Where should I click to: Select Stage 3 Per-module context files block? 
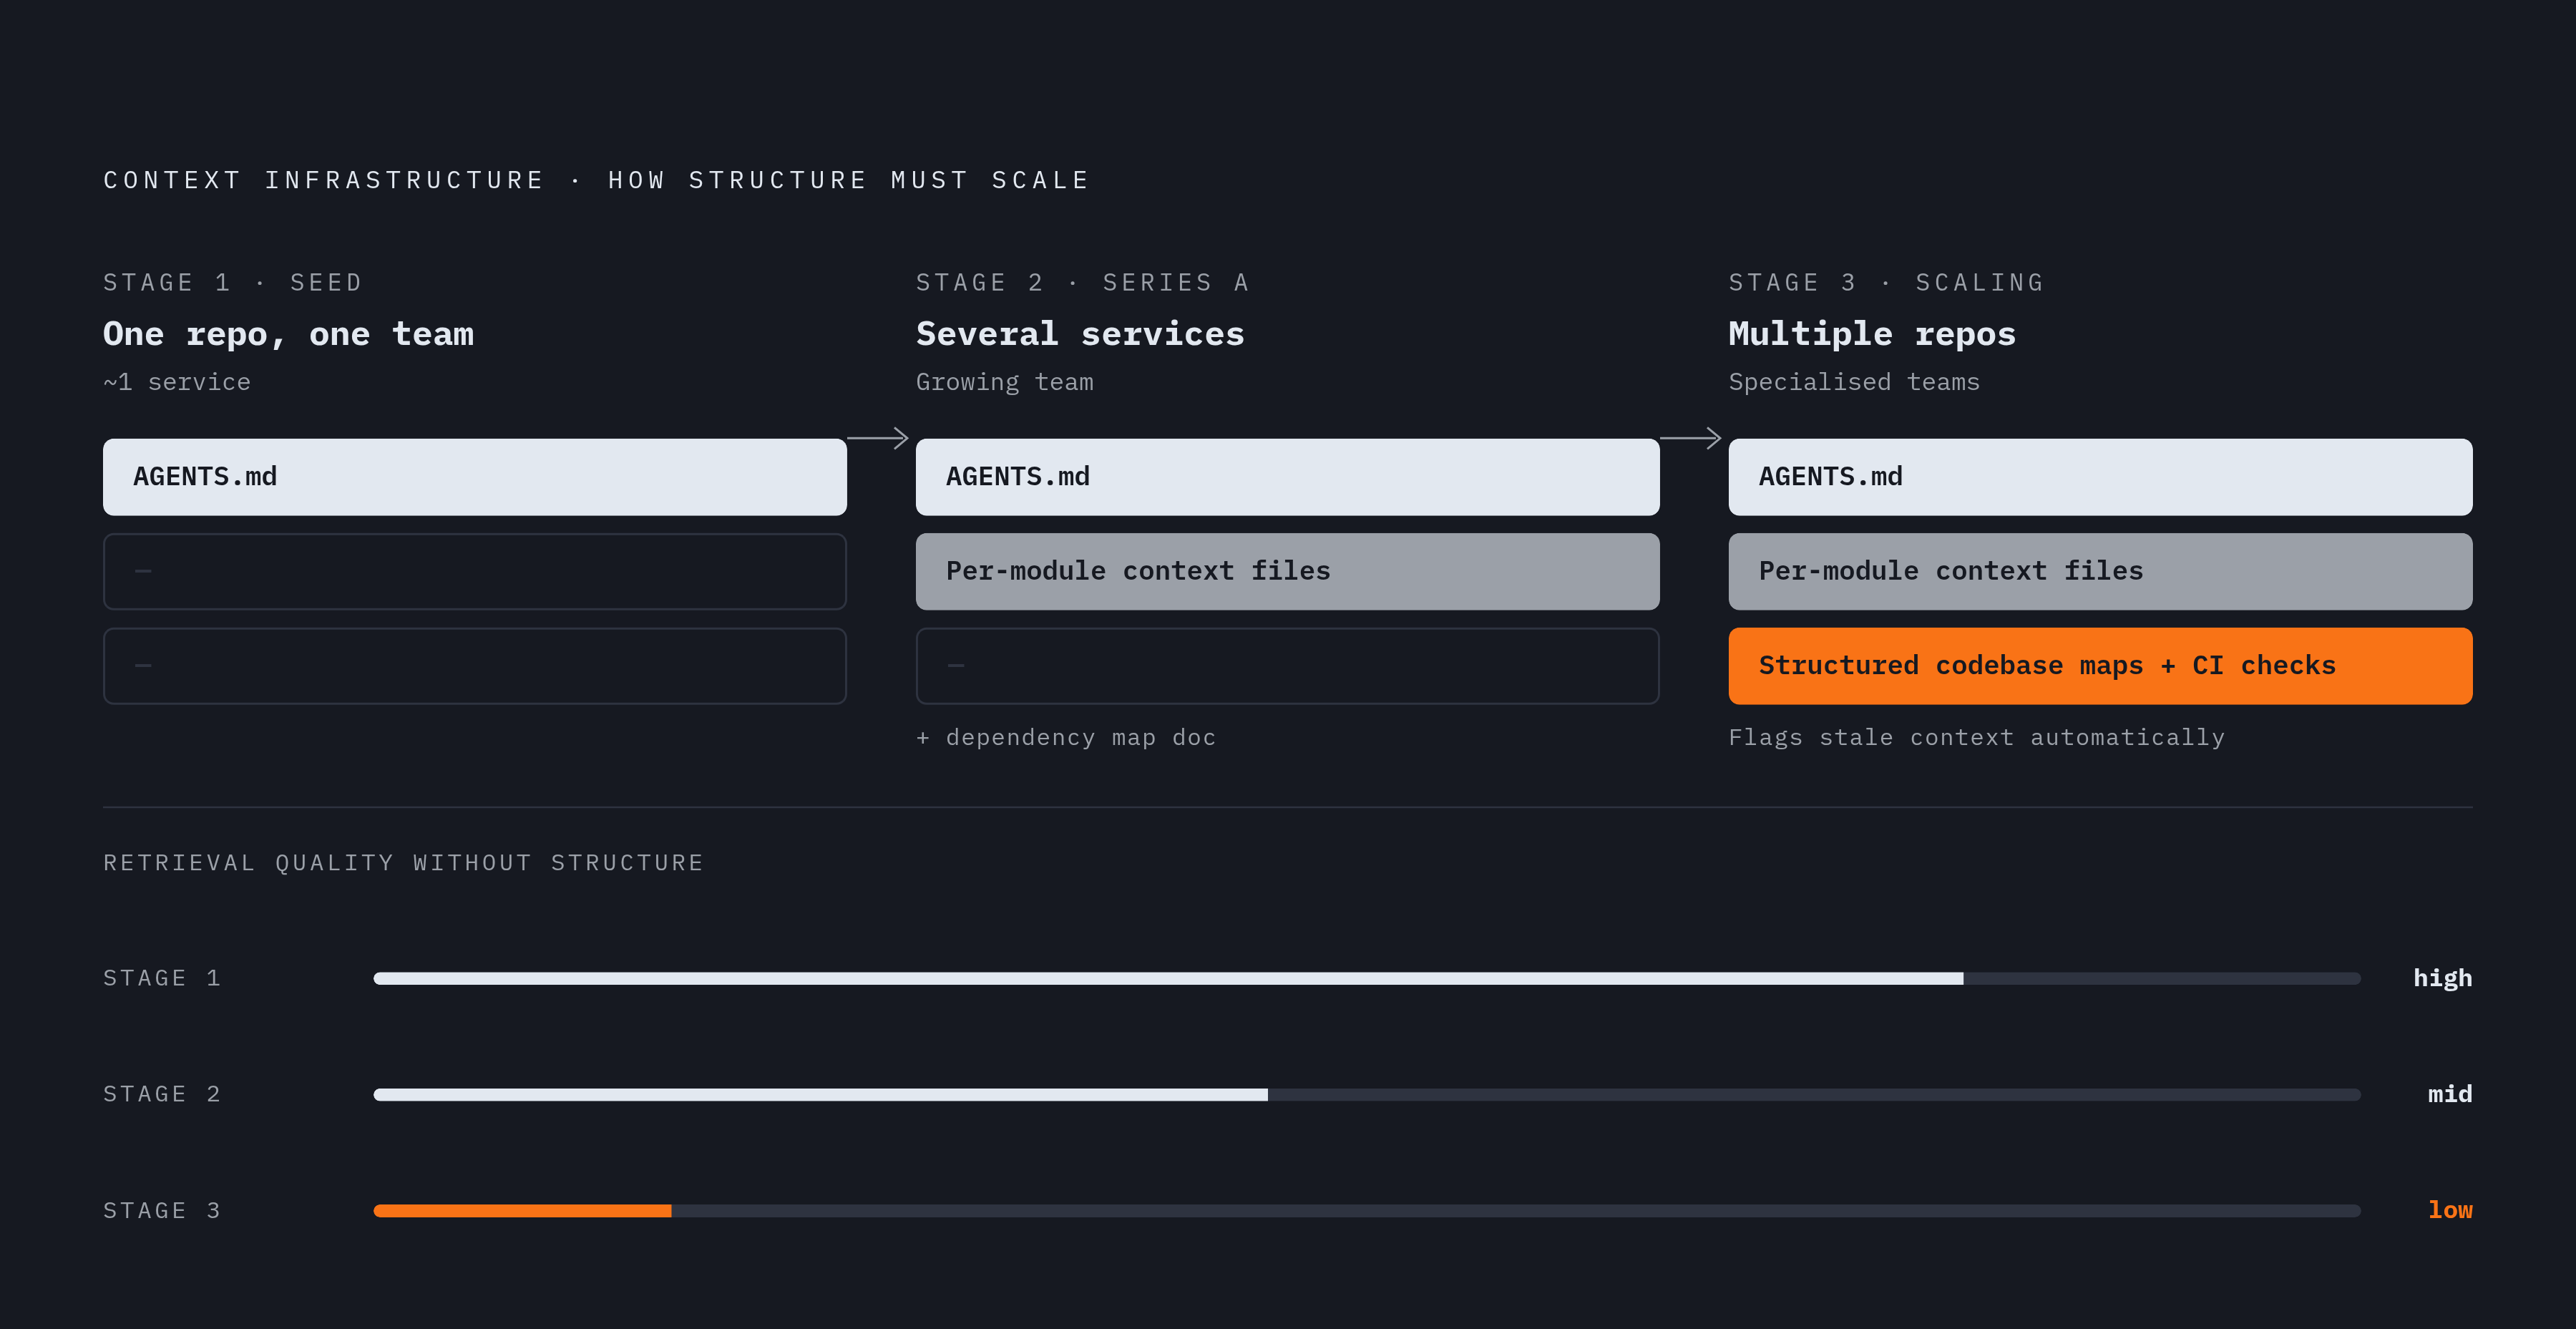coord(2100,571)
